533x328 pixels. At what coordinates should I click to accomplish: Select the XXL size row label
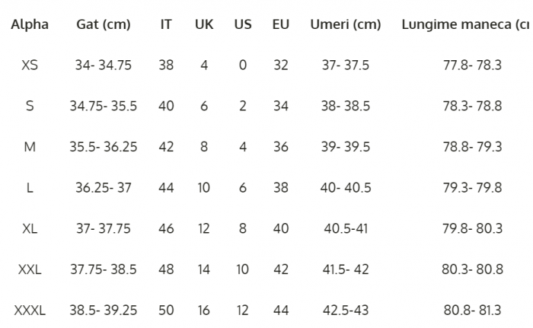(x=30, y=269)
